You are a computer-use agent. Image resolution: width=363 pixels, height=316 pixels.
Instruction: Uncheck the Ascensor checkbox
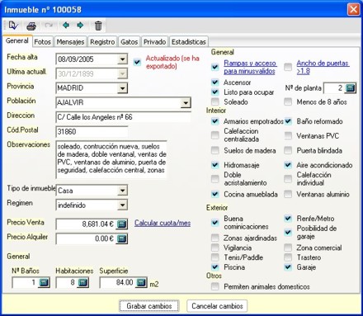point(215,83)
